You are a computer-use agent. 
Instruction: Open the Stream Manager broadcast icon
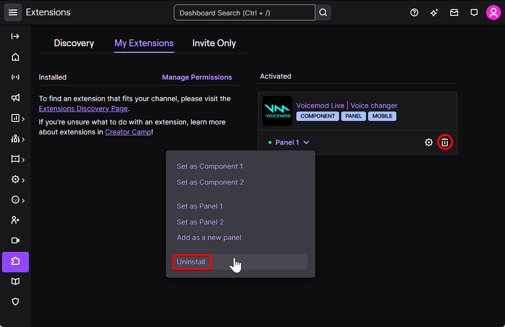click(x=15, y=77)
